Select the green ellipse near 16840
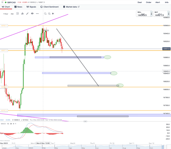 coord(114,73)
